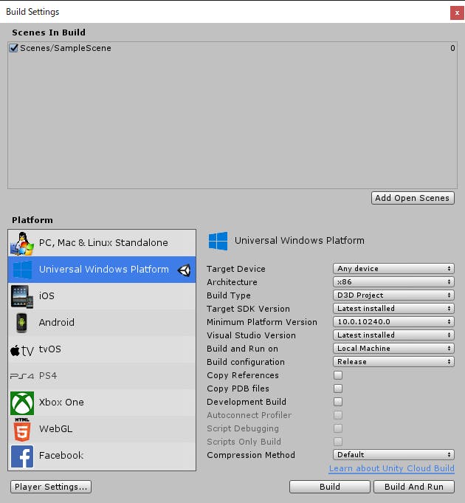This screenshot has width=465, height=503.
Task: Open the Target Device dropdown
Action: pyautogui.click(x=393, y=269)
